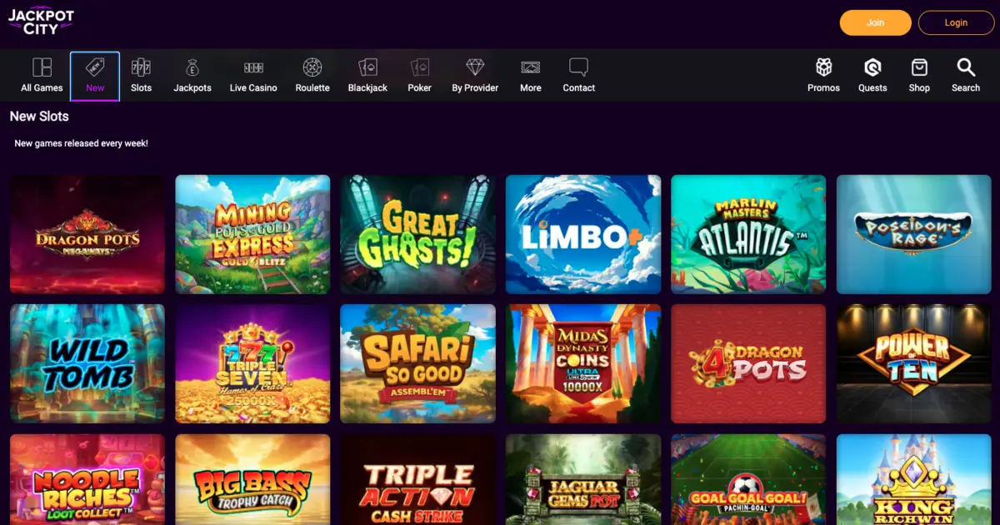Click the orange Join button

coord(875,22)
